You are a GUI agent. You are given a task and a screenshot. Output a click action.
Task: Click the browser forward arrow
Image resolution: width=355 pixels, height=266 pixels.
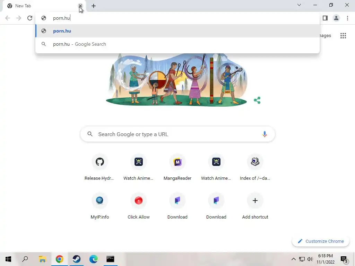click(19, 18)
